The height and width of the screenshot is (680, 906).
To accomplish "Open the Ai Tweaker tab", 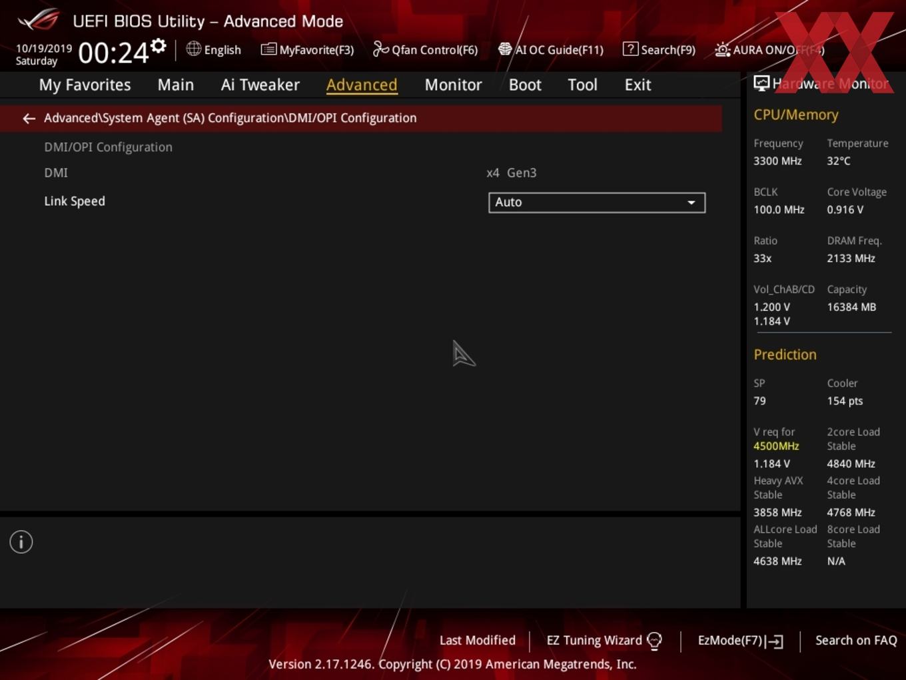I will coord(260,85).
